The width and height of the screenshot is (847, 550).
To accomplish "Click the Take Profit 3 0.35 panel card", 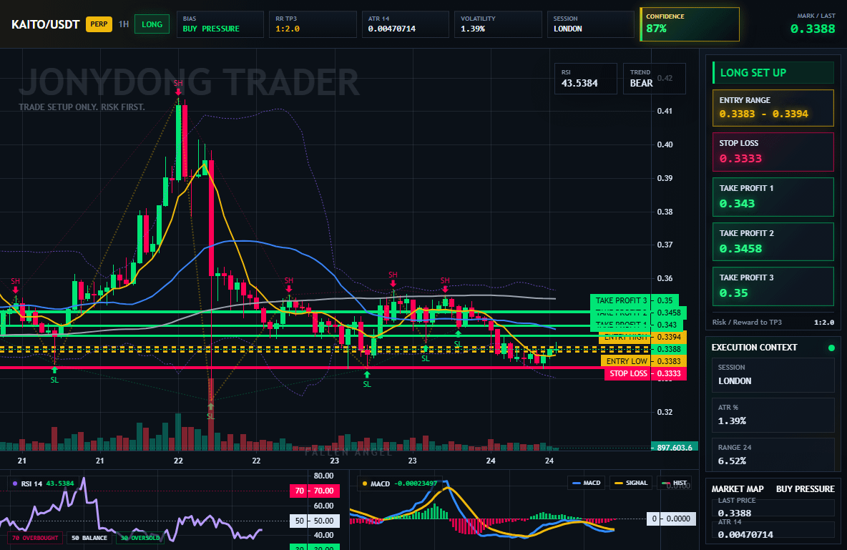I will coord(773,286).
